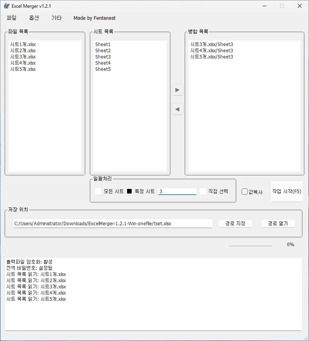
Task: Minimize the Excel Merger window
Action: [264, 6]
